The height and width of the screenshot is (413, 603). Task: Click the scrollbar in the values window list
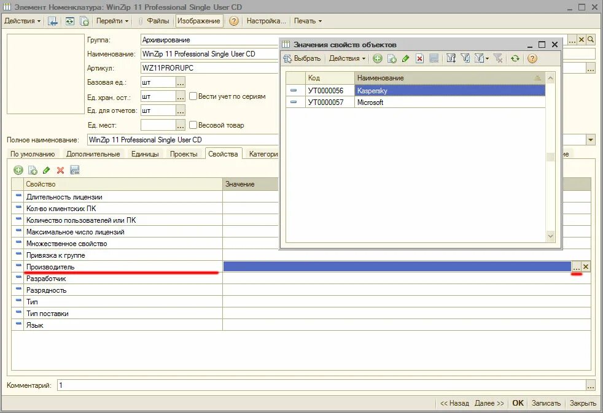pyautogui.click(x=550, y=156)
